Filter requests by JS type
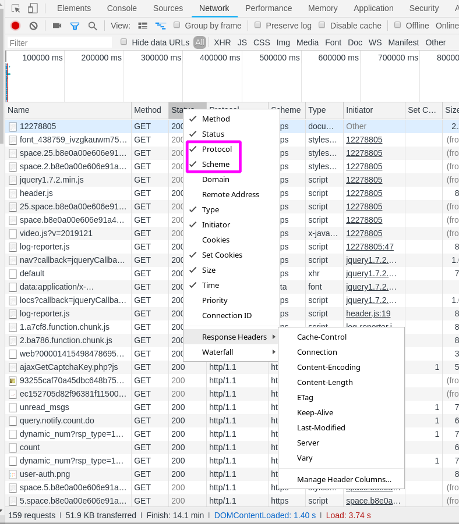 (x=242, y=42)
